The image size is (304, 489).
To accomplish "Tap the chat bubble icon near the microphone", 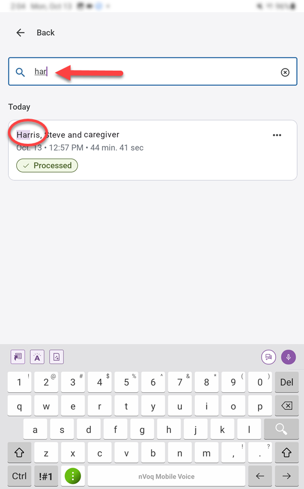I will [268, 357].
